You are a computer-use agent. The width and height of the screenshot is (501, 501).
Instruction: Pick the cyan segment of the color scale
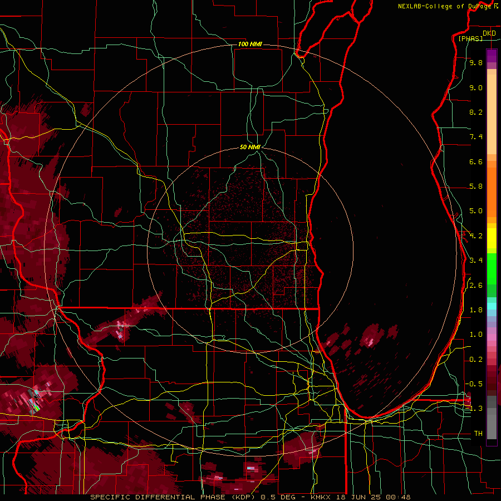492,306
